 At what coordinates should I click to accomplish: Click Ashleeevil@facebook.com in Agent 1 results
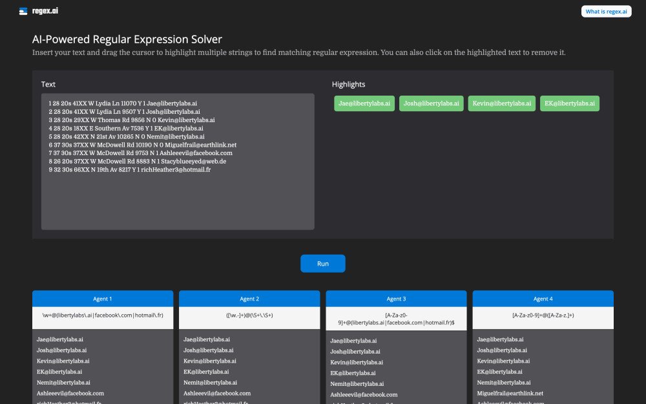[x=70, y=393]
